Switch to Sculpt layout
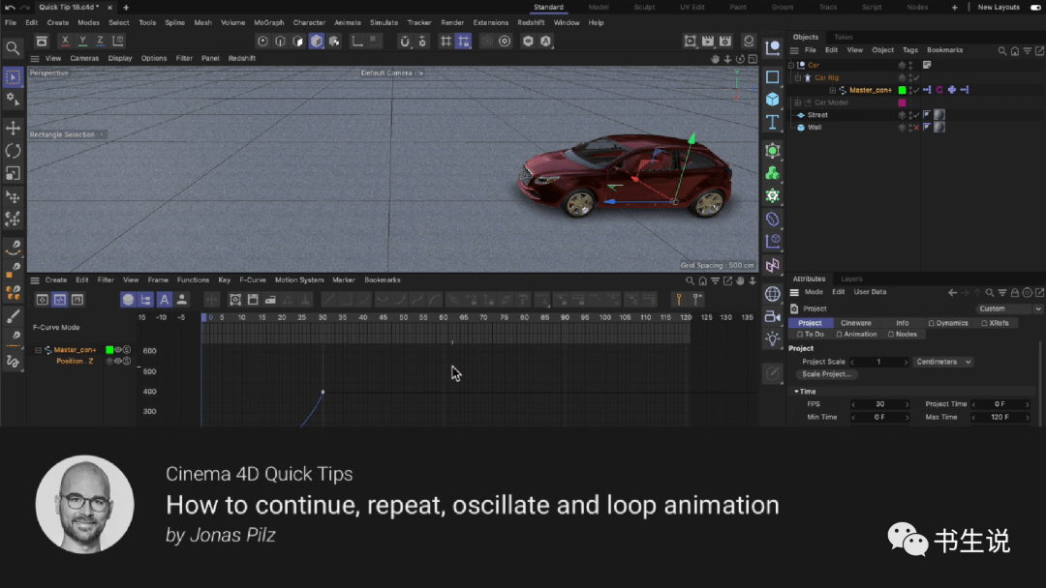 (x=644, y=8)
